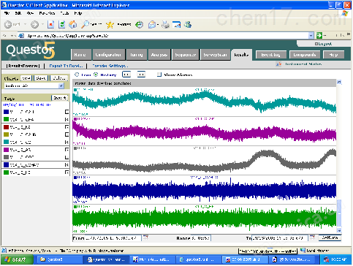This screenshot has height=266, width=353.
Task: Open the browser address bar dropdown
Action: [x=311, y=36]
